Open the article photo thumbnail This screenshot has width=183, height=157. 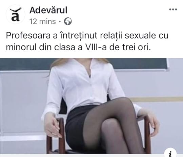[x=91, y=106]
